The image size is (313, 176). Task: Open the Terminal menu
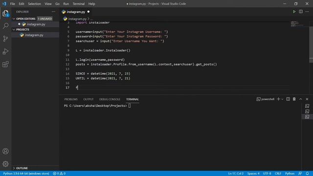(x=78, y=4)
